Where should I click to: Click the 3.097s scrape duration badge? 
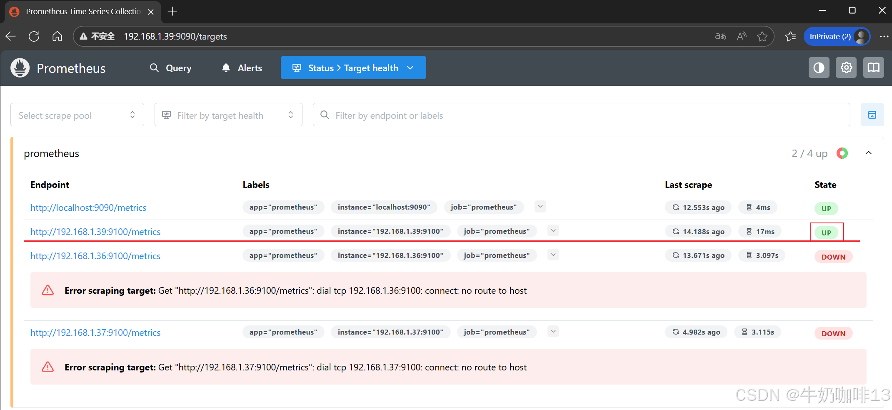pyautogui.click(x=762, y=255)
